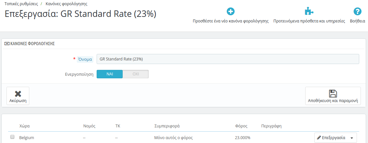Click the Όνομα text field

pyautogui.click(x=228, y=59)
